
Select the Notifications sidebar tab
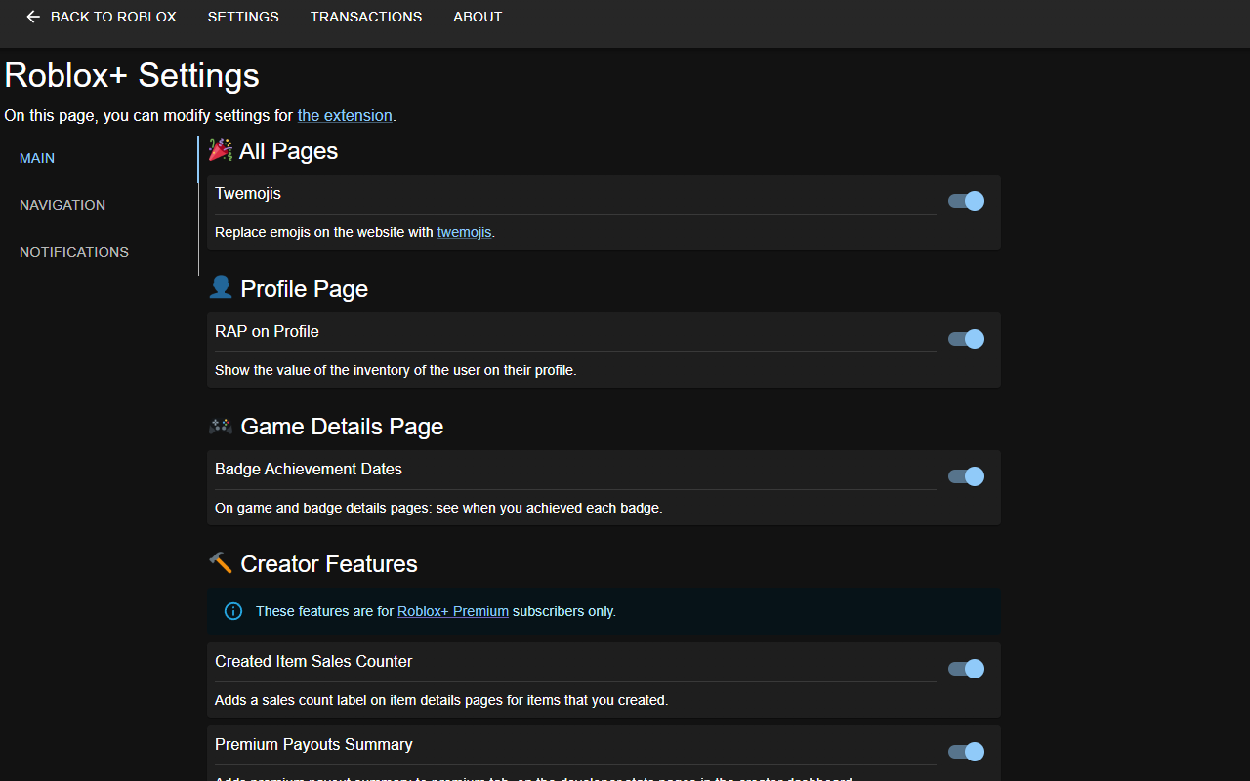coord(74,252)
